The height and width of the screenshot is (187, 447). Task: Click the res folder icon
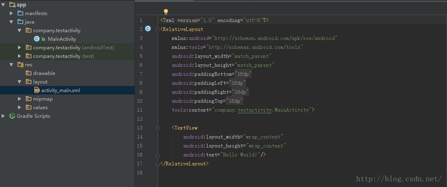click(x=20, y=65)
